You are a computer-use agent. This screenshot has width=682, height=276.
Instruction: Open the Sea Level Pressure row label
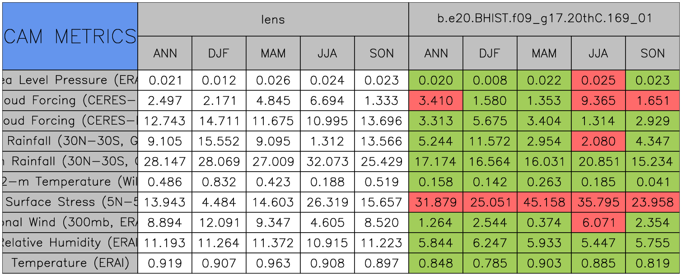tap(70, 80)
